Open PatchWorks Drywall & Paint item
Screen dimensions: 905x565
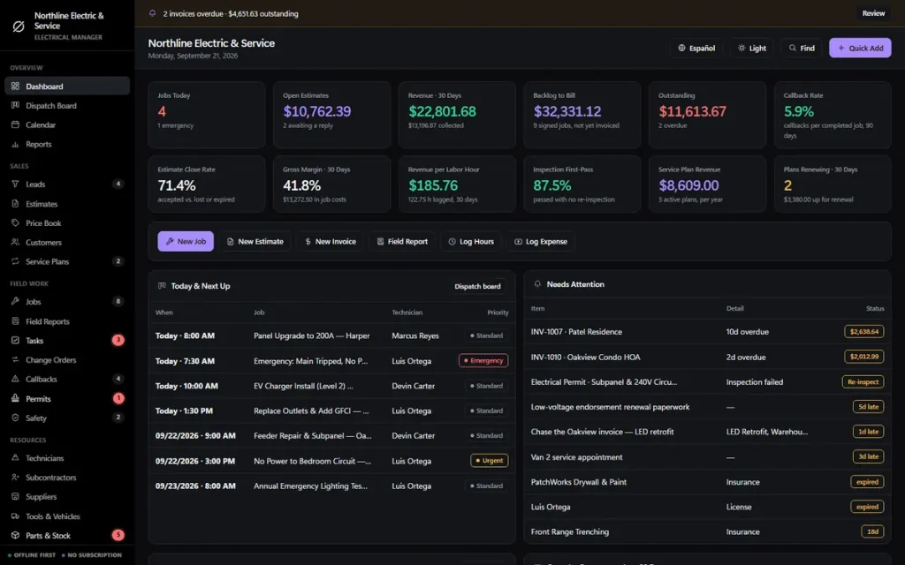point(708,481)
